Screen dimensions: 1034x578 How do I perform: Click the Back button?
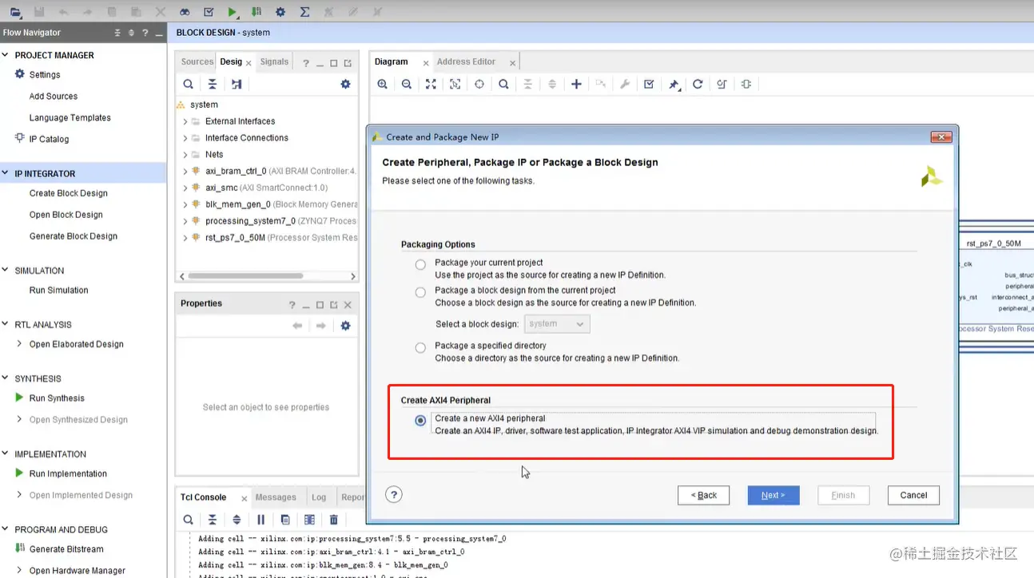[704, 495]
